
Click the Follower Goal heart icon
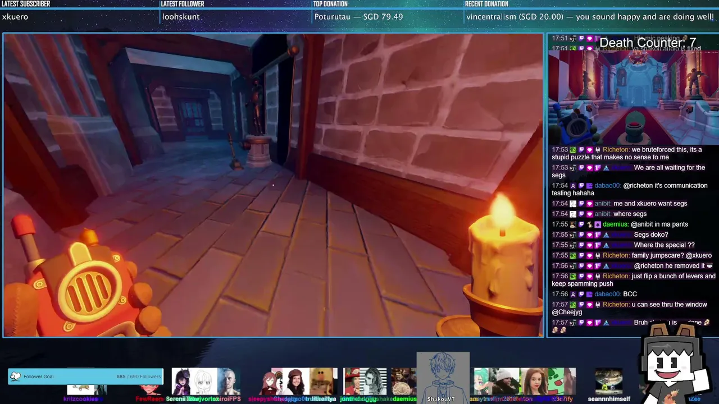point(16,377)
